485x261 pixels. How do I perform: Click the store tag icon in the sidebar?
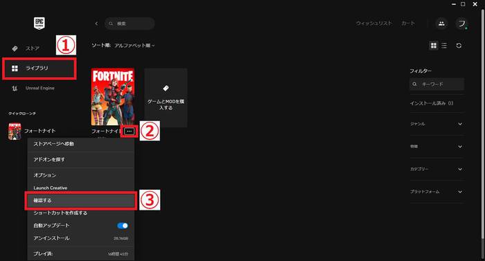[15, 48]
